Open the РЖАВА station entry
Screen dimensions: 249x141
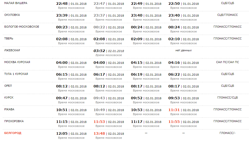click(9, 109)
